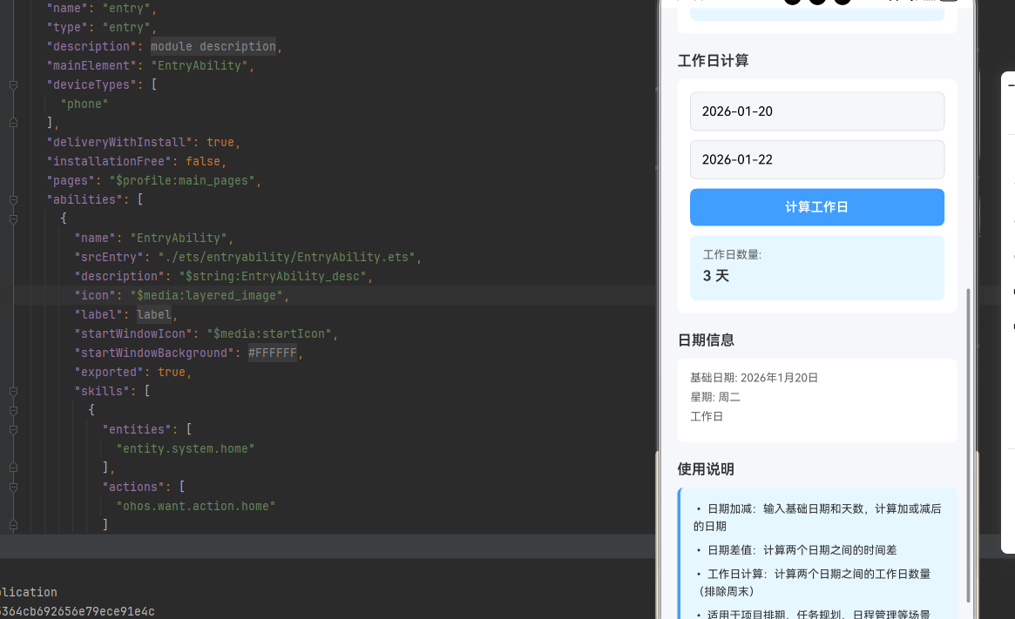Click the "true" value of deliveryWithInstall
Viewport: 1015px width, 619px height.
(220, 143)
